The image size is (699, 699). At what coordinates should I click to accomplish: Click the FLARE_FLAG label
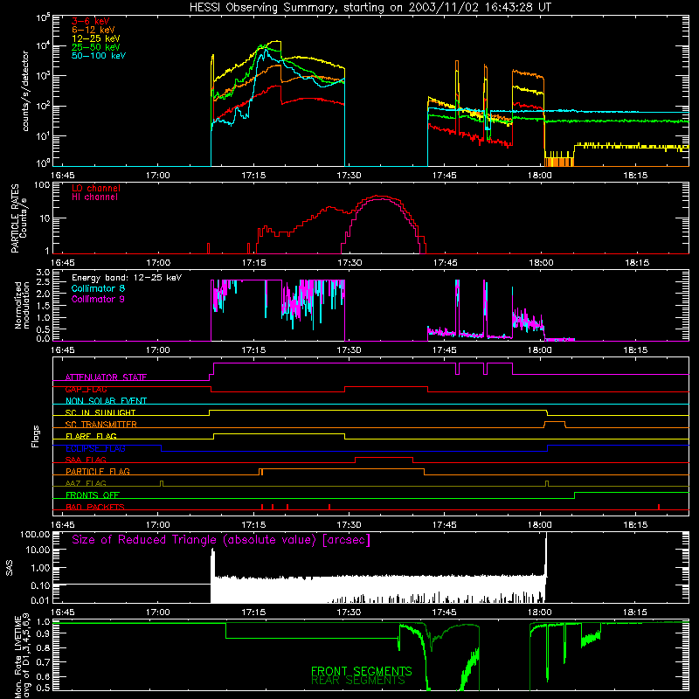91,436
